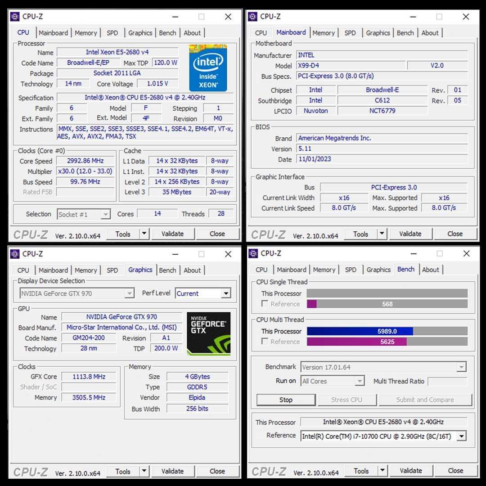This screenshot has width=486, height=486.
Task: Open Tools dropdown arrow in CPU window
Action: [144, 234]
